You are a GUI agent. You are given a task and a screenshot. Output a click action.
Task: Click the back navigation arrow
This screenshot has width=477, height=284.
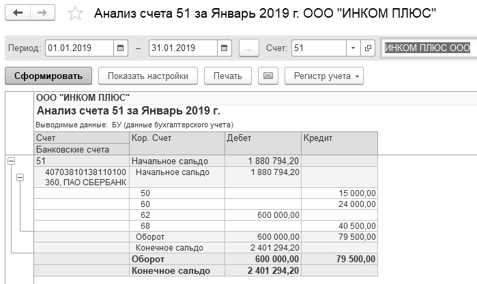[18, 14]
